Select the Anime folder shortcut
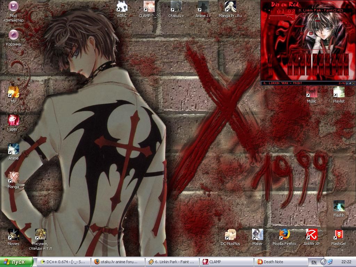356x267 pixels. pyautogui.click(x=14, y=152)
